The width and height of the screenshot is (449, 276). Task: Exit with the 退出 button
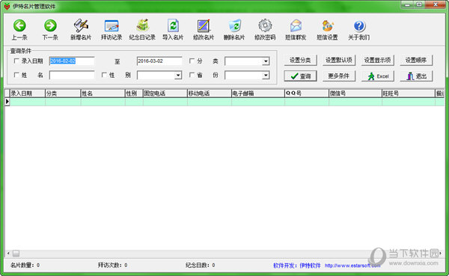point(416,76)
